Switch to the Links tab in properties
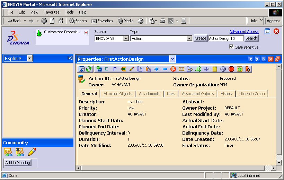The image size is (284, 180). [x=171, y=94]
